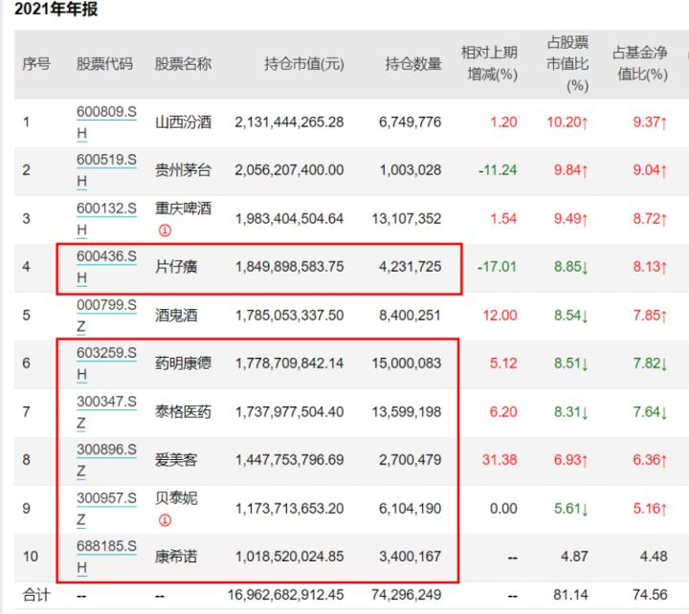This screenshot has width=689, height=614.
Task: Select total net value ratio 74.56
Action: [650, 595]
